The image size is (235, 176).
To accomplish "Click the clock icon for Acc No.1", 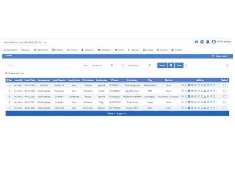I will pos(208,85).
